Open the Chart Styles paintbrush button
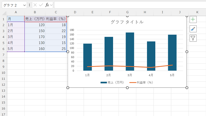 (193, 29)
